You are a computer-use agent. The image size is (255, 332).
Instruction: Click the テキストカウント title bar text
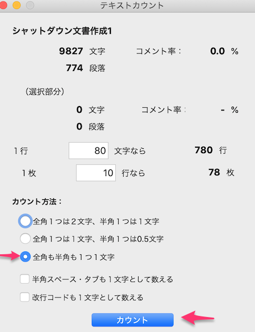(132, 6)
